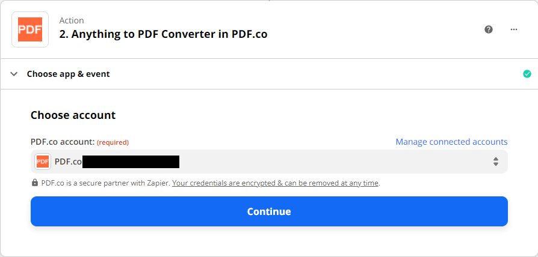Image resolution: width=538 pixels, height=257 pixels.
Task: Click small PDF icon inside account field
Action: (43, 162)
